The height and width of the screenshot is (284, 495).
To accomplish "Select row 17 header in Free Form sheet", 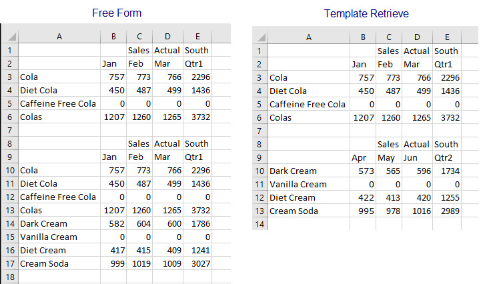I will (x=10, y=263).
